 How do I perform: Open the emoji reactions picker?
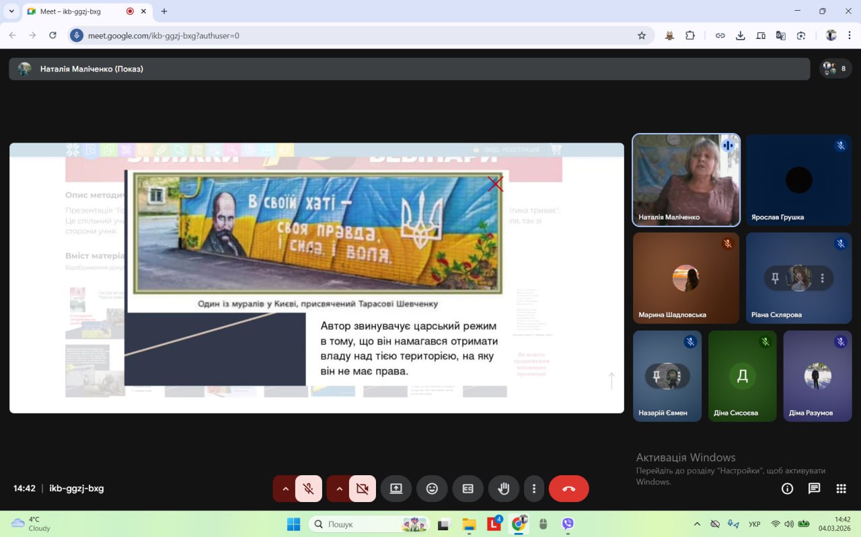tap(432, 489)
